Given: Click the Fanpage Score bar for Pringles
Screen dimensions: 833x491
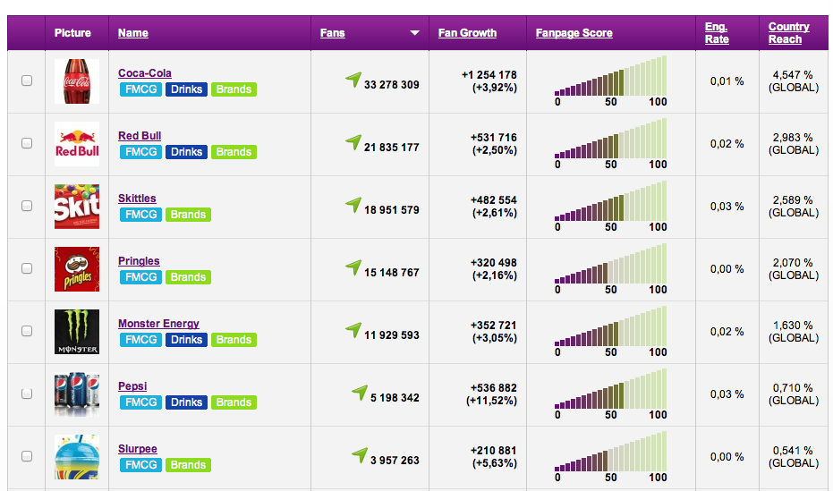Looking at the screenshot, I should click(610, 264).
